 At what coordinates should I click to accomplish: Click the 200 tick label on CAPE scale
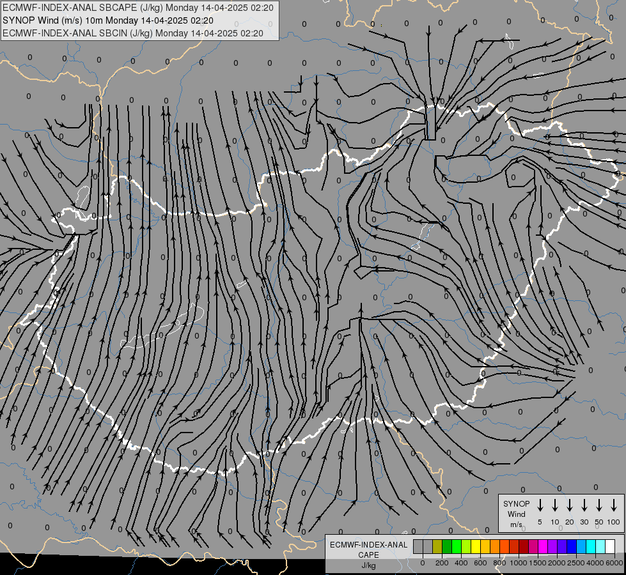coord(442,563)
